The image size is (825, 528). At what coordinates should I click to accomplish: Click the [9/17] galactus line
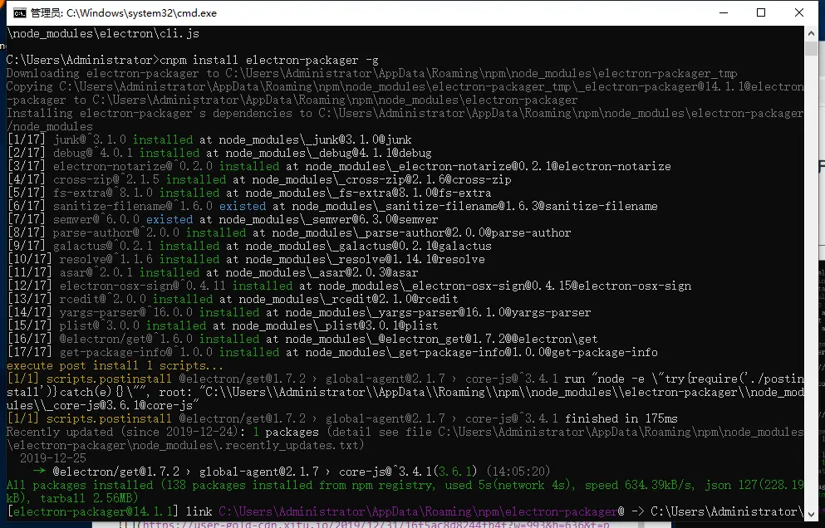point(249,246)
